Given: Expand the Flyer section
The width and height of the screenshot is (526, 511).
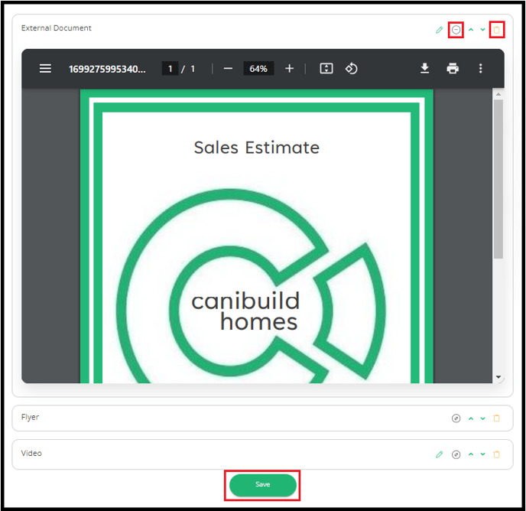Looking at the screenshot, I should [x=456, y=418].
